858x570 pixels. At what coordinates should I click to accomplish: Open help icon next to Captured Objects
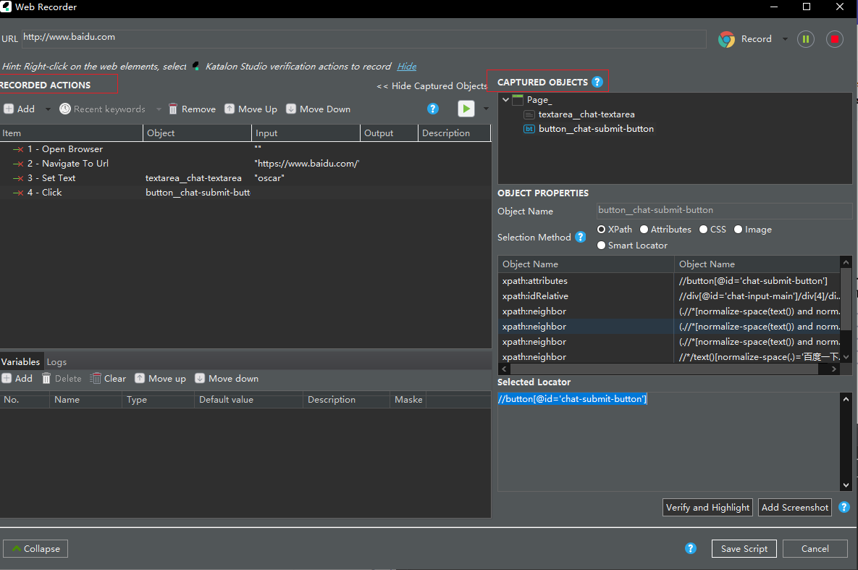click(597, 82)
